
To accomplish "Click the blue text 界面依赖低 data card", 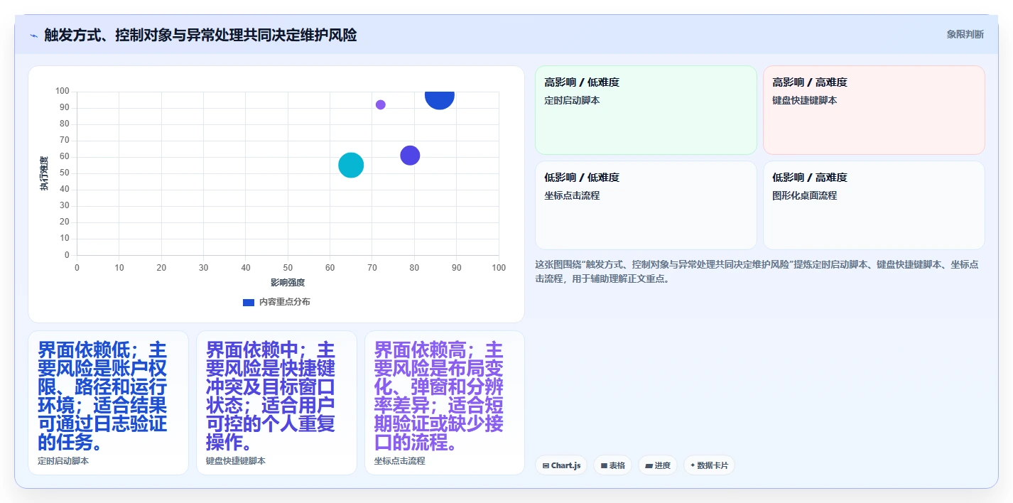I will tap(108, 403).
